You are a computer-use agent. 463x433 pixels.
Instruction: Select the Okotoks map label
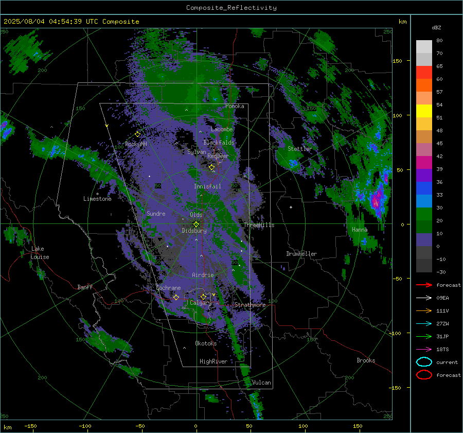206,343
